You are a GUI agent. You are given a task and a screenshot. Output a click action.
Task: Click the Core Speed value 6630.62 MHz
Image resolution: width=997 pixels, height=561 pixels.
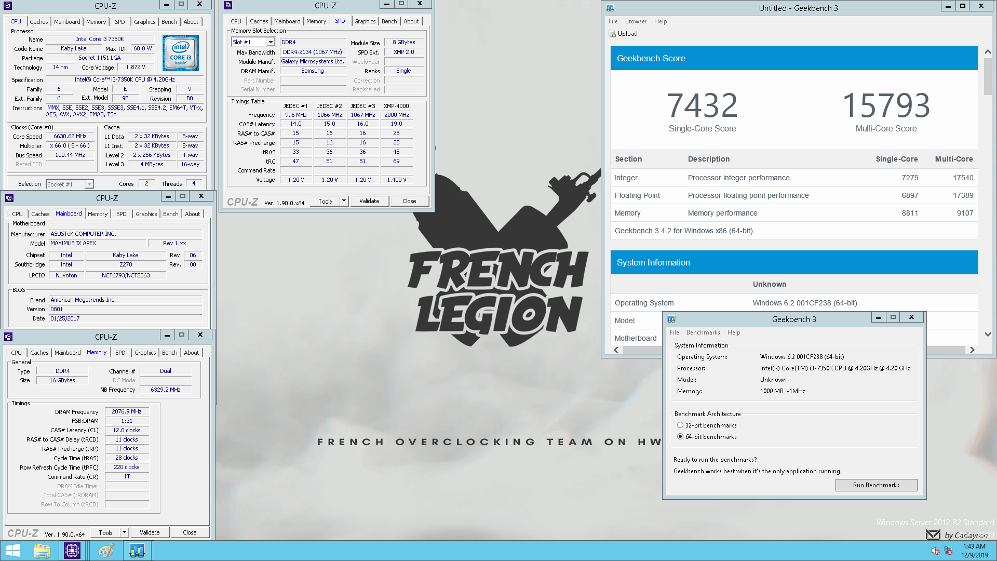(x=70, y=136)
